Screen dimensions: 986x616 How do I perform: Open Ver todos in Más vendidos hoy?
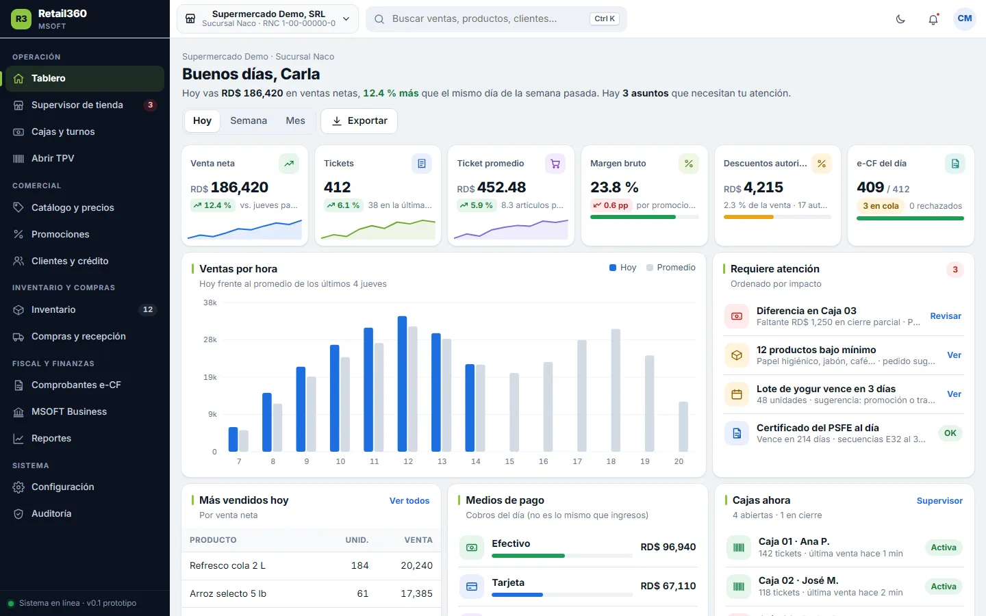pos(409,501)
